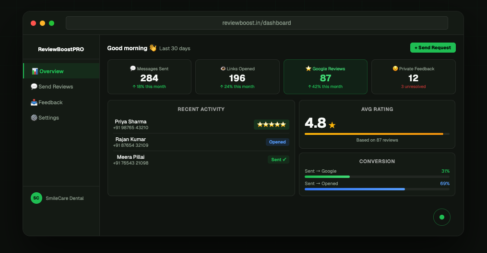Click the yellow minimize window dot

point(43,23)
